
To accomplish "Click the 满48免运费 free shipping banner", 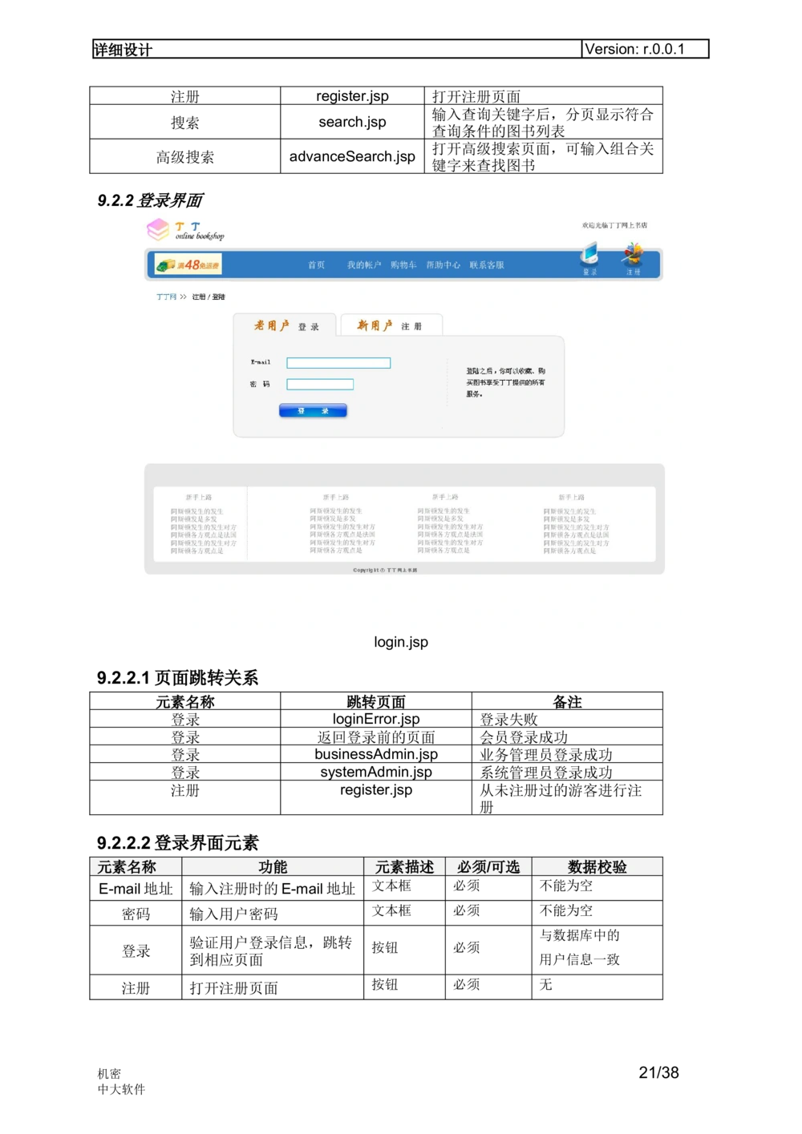I will 188,264.
